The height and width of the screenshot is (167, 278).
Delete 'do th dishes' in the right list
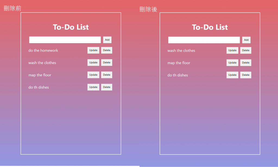pos(245,75)
